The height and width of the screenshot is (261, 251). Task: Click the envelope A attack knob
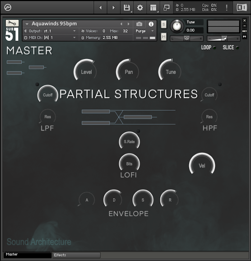(x=87, y=200)
